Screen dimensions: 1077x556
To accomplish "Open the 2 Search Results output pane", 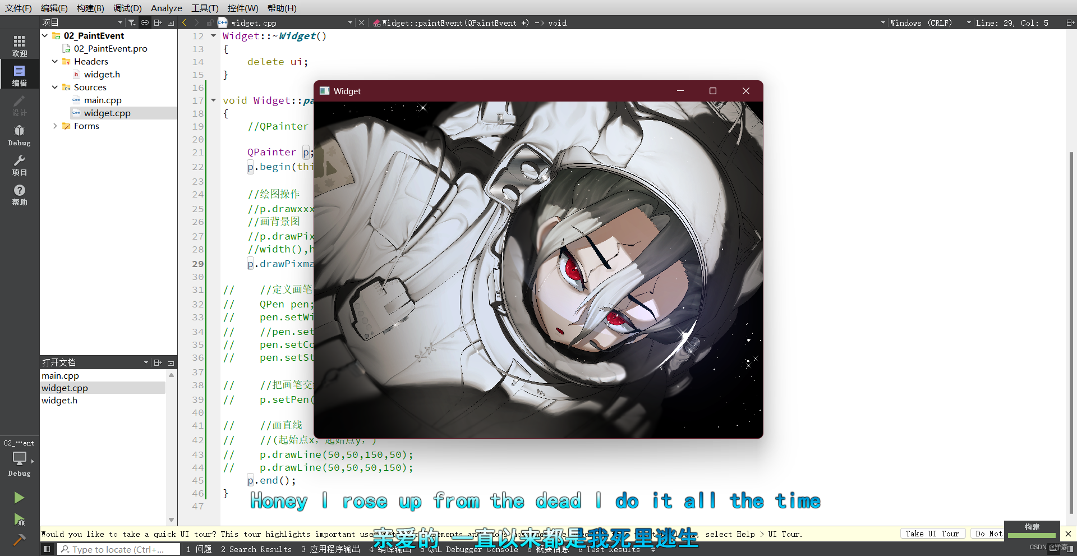I will (256, 549).
